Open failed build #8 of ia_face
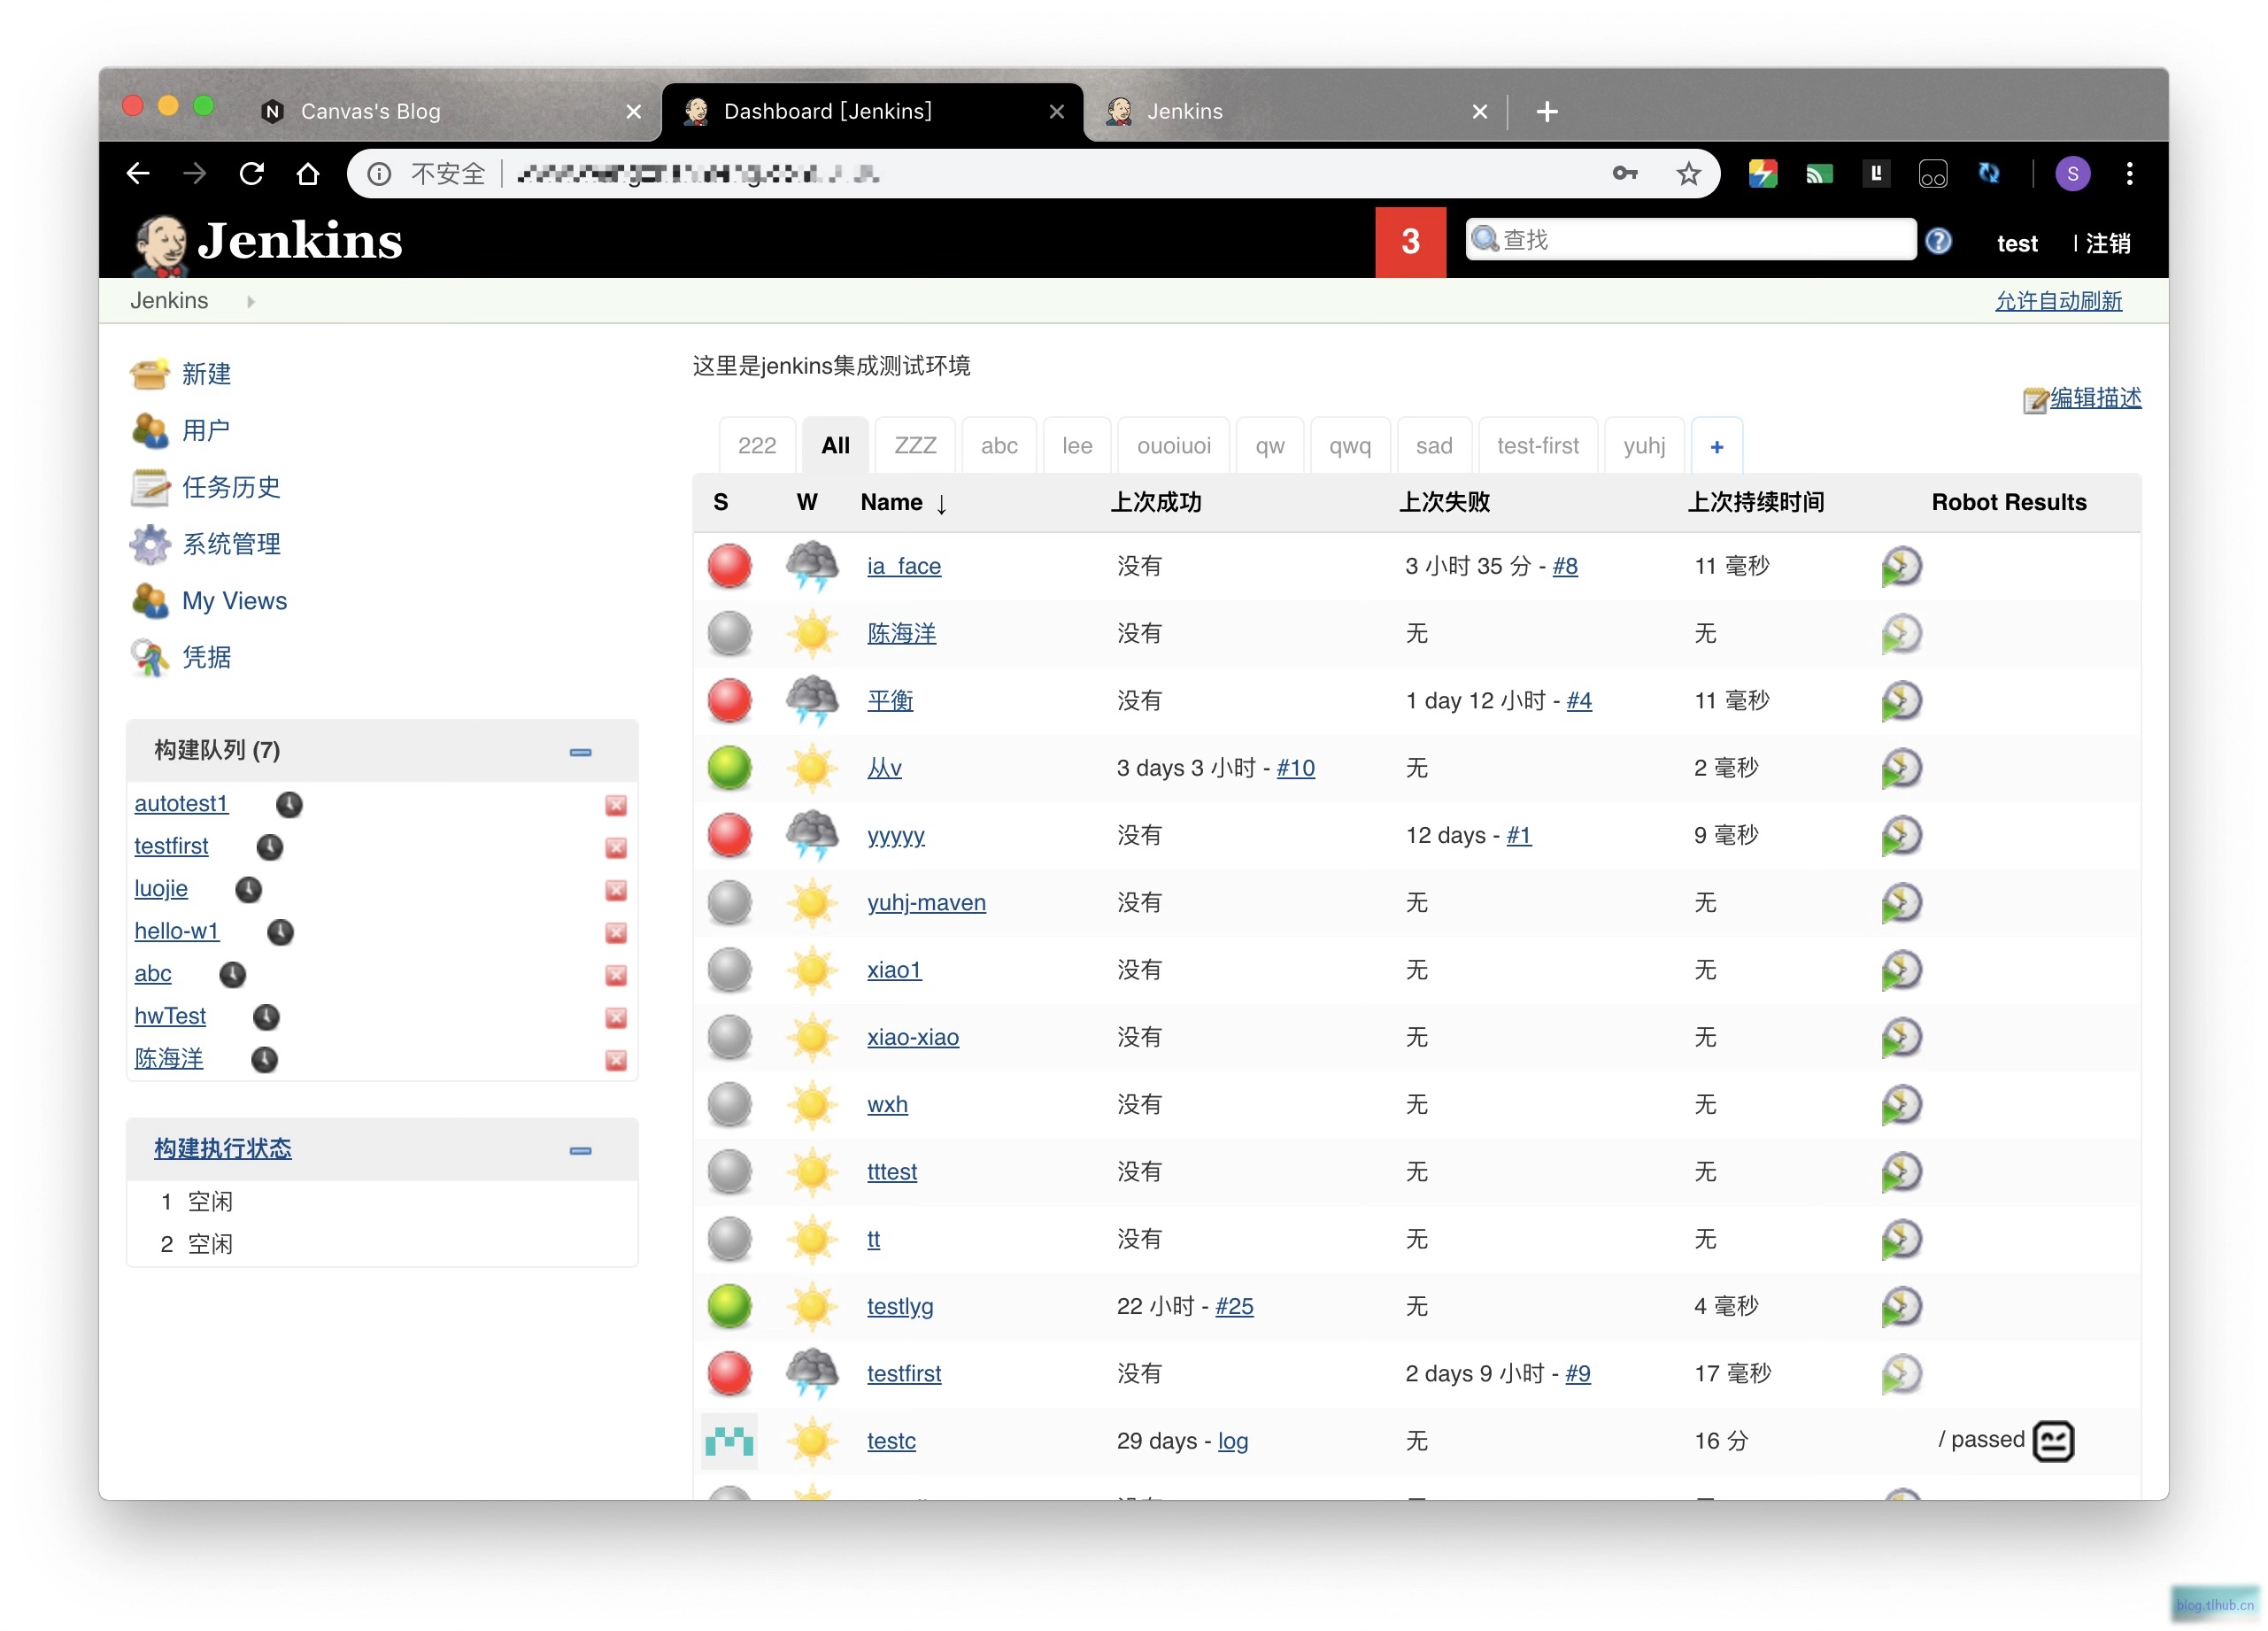 [x=1565, y=566]
